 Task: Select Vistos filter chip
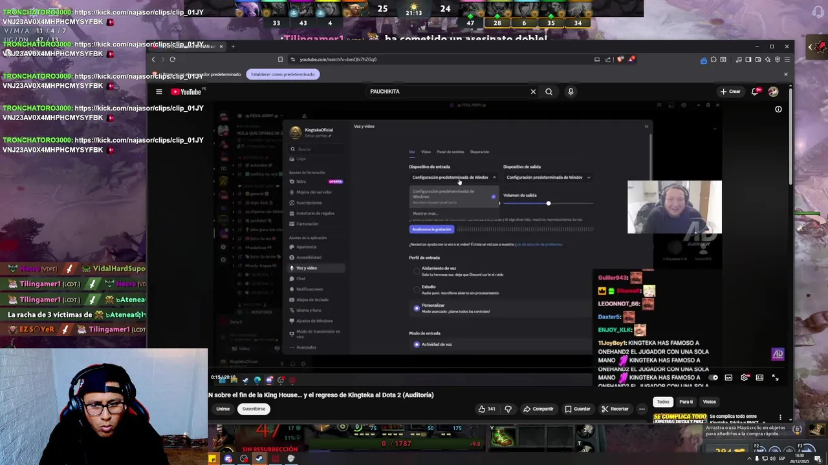coord(709,402)
